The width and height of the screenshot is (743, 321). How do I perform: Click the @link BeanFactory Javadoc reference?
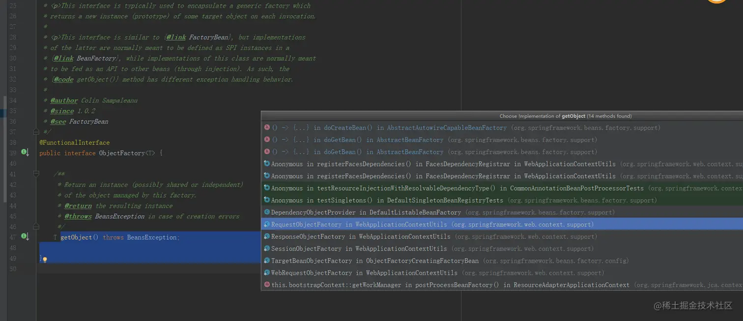85,58
